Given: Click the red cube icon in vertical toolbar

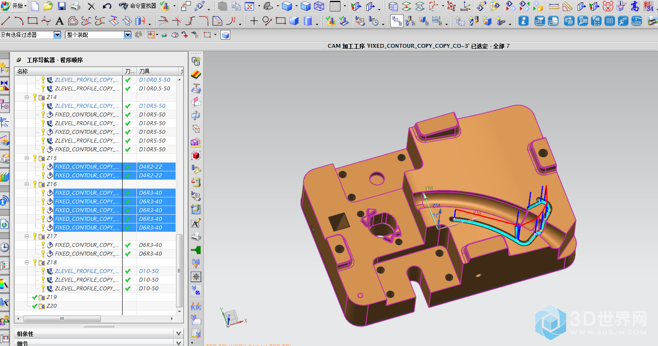Looking at the screenshot, I should pyautogui.click(x=196, y=156).
